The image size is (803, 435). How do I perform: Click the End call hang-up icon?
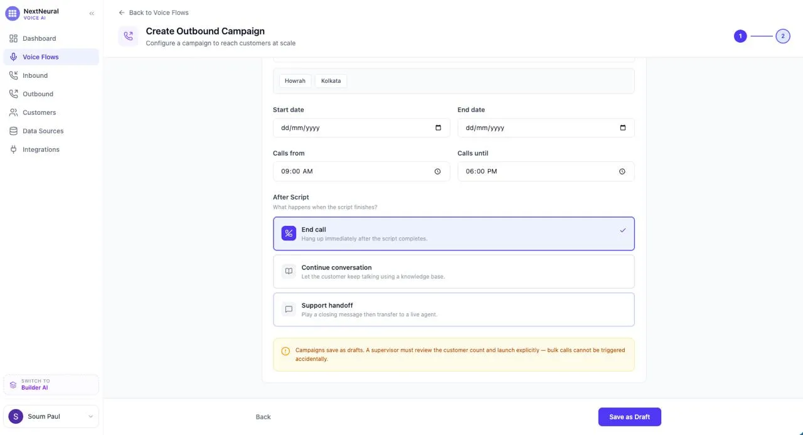(289, 234)
